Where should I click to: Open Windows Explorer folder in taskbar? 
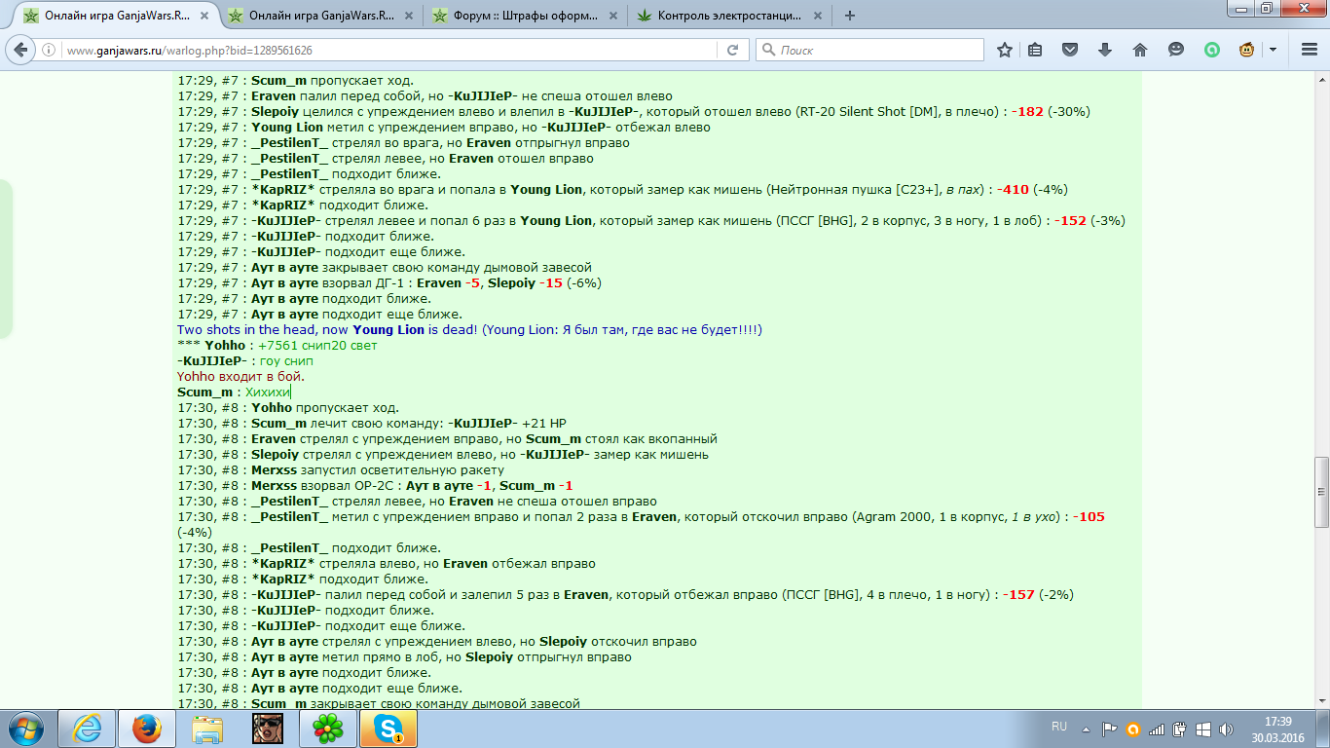207,729
